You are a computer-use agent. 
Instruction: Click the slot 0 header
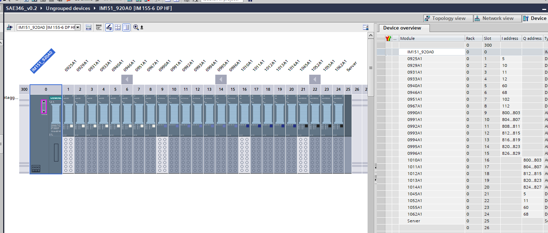click(46, 90)
